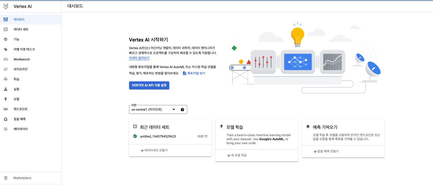Open 엔드포인트 menu item
Viewport: 433px width, 186px height.
pos(31,109)
